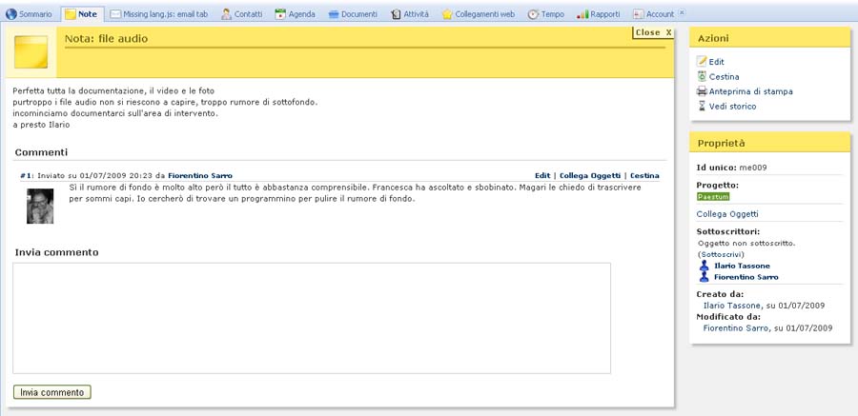Open the Agenda tab
This screenshot has height=416, width=858.
point(295,14)
